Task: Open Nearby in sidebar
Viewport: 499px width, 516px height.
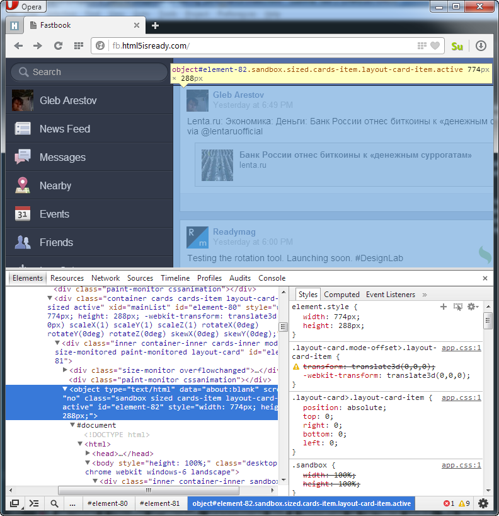Action: pyautogui.click(x=89, y=185)
